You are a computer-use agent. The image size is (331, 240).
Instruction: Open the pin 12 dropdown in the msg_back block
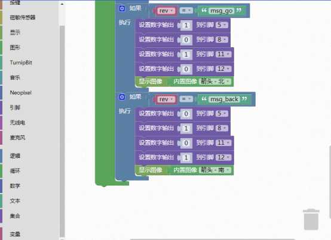(x=223, y=157)
